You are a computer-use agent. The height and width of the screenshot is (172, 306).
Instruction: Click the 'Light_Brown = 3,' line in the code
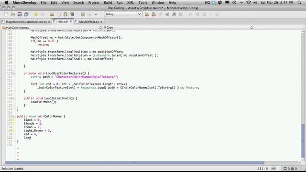[x=37, y=130]
